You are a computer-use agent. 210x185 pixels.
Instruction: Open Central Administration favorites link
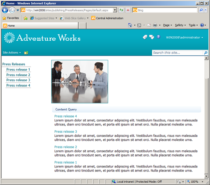point(107,18)
